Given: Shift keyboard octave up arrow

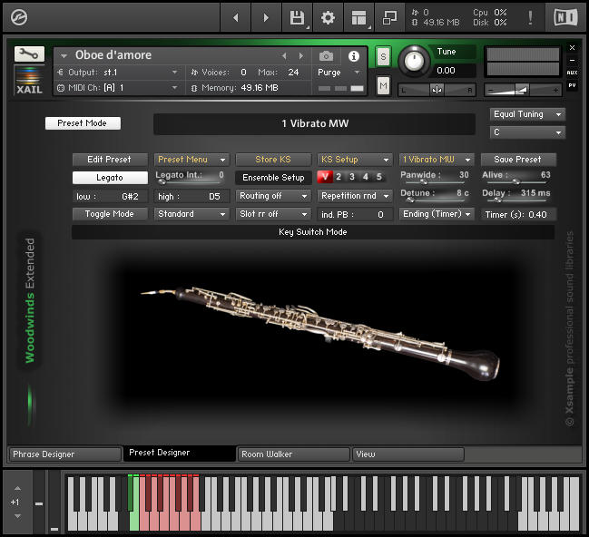Looking at the screenshot, I should [17, 489].
